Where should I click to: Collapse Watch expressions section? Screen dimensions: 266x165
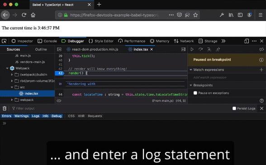point(191,70)
